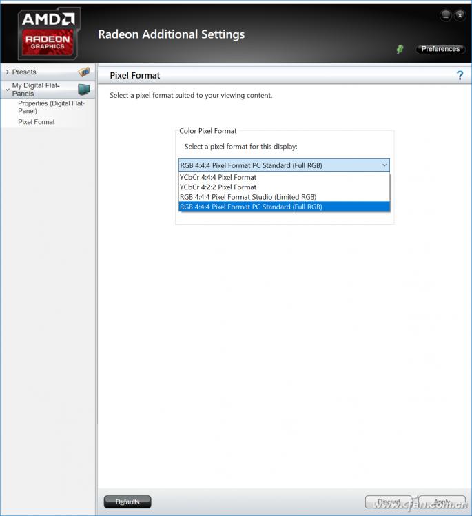Viewport: 472px width, 516px height.
Task: Minimize the Radeon Additional Settings window
Action: [446, 15]
